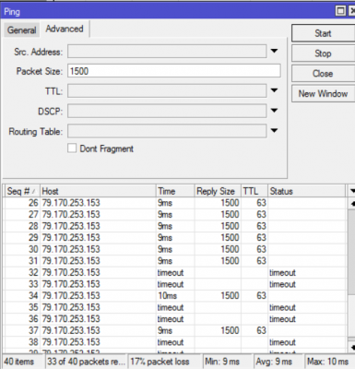Click the Close button
Viewport: 355px width, 369px height.
click(x=323, y=74)
